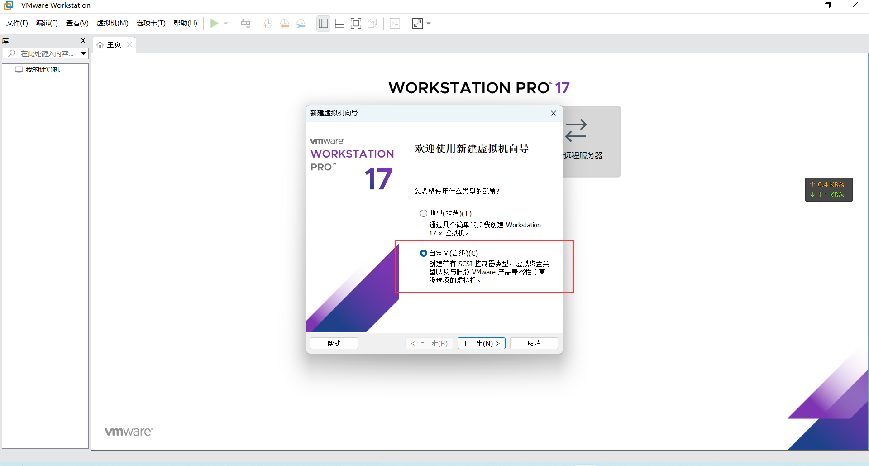Viewport: 869px width, 466px height.
Task: Click the enter full screen mode icon
Action: (356, 23)
